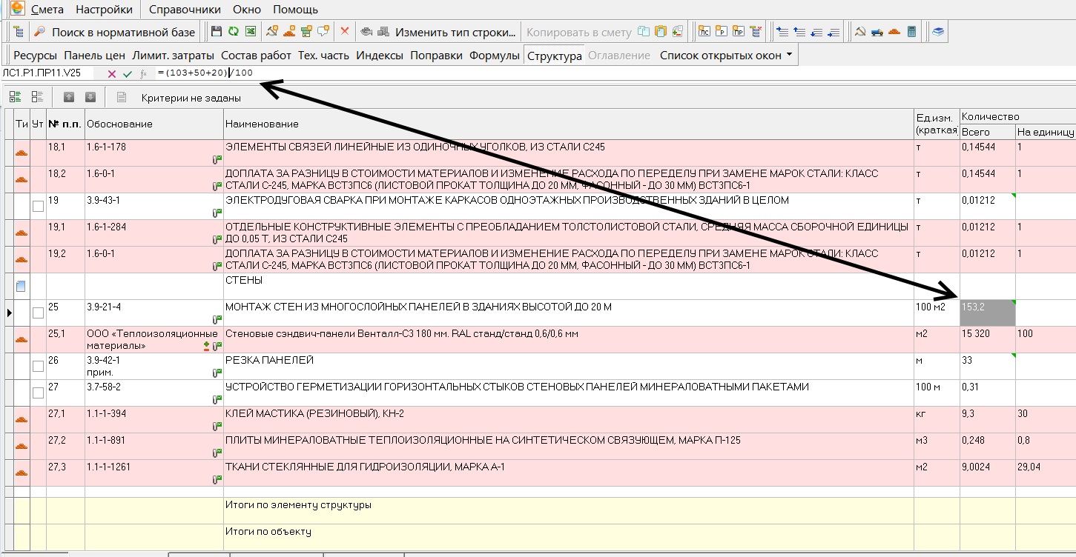
Task: Click the move down arrow button
Action: 90,97
